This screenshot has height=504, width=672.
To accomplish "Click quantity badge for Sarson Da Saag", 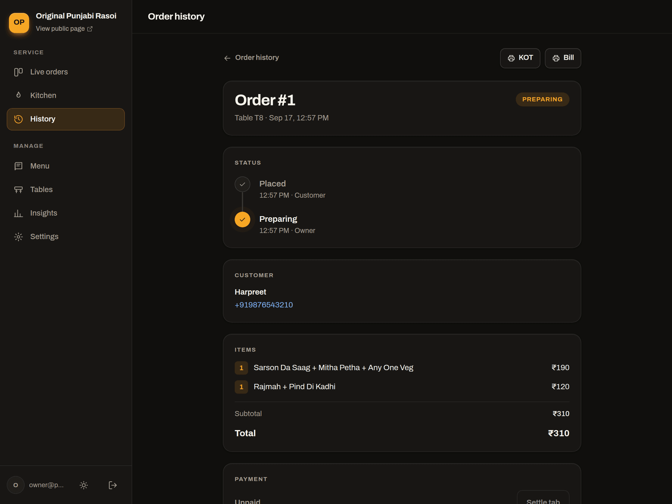I will tap(241, 368).
